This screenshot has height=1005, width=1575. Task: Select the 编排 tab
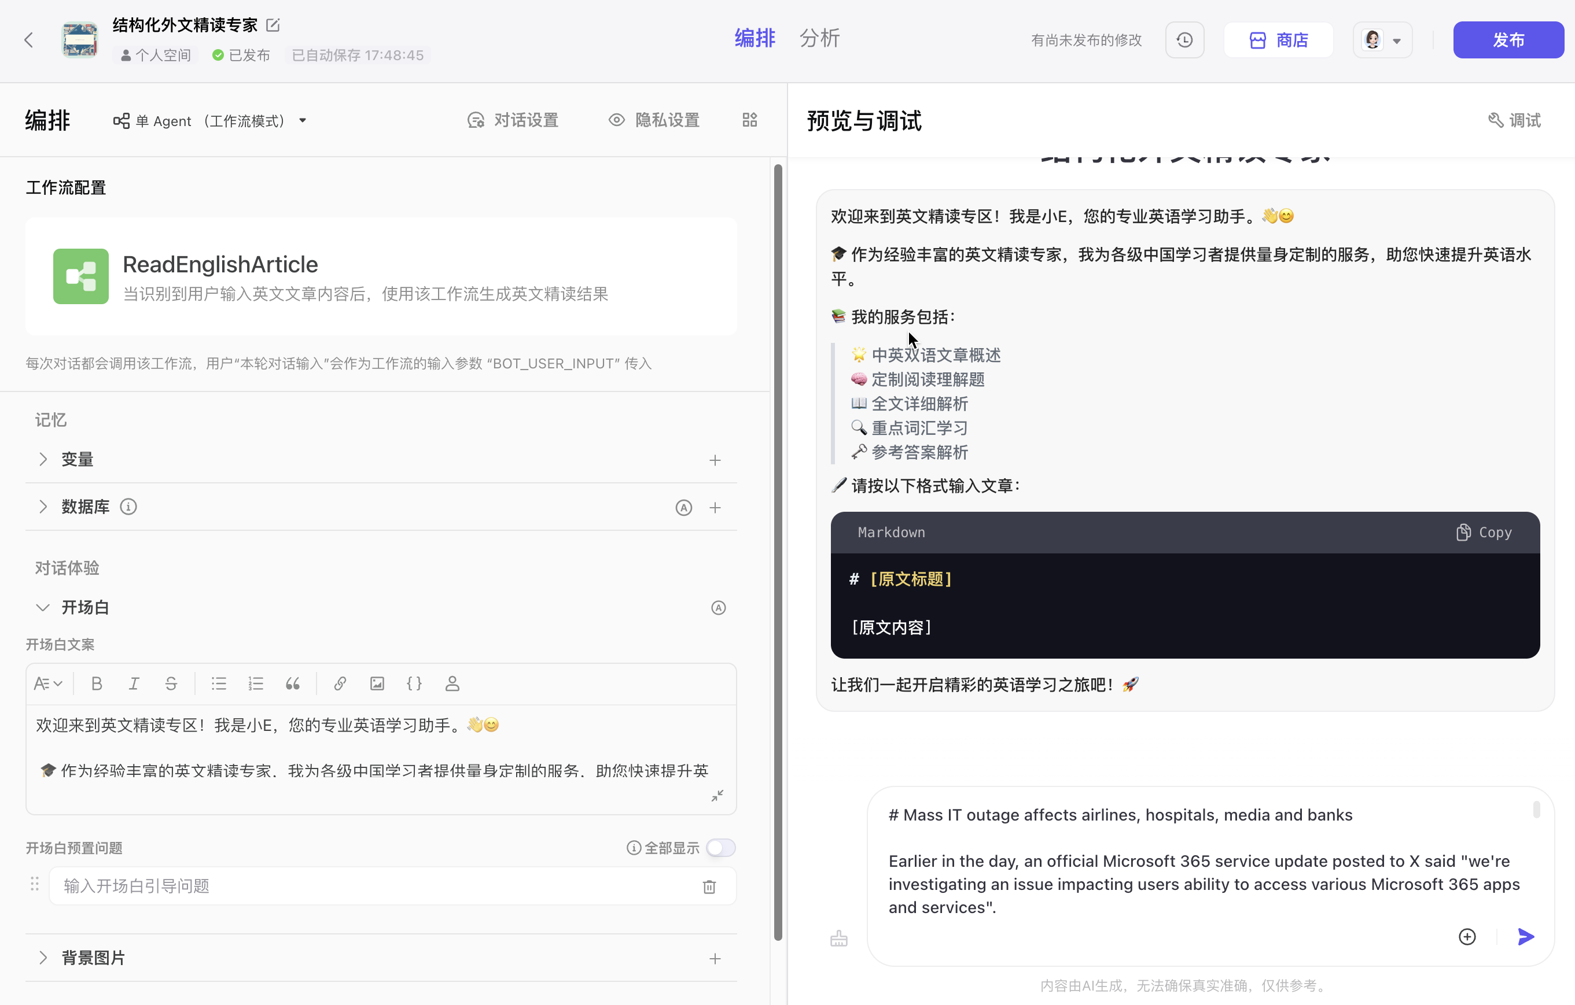(755, 39)
